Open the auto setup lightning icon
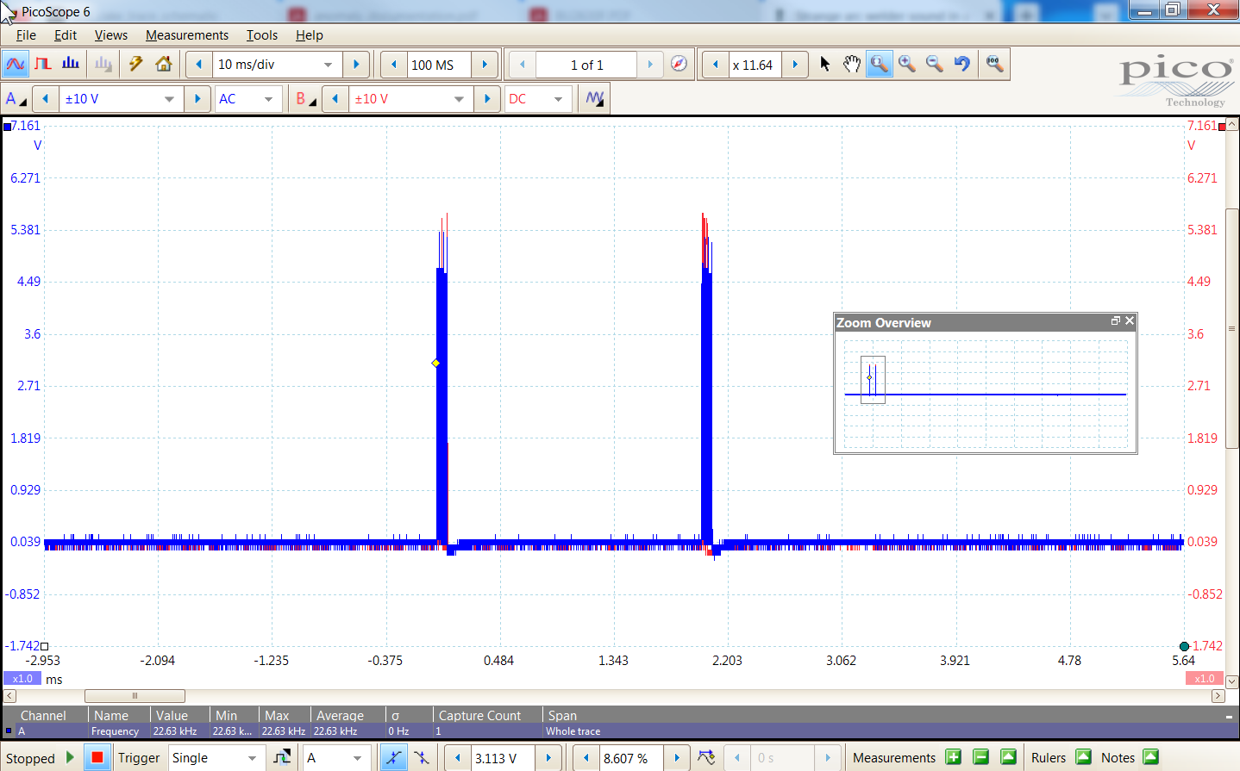 (136, 65)
